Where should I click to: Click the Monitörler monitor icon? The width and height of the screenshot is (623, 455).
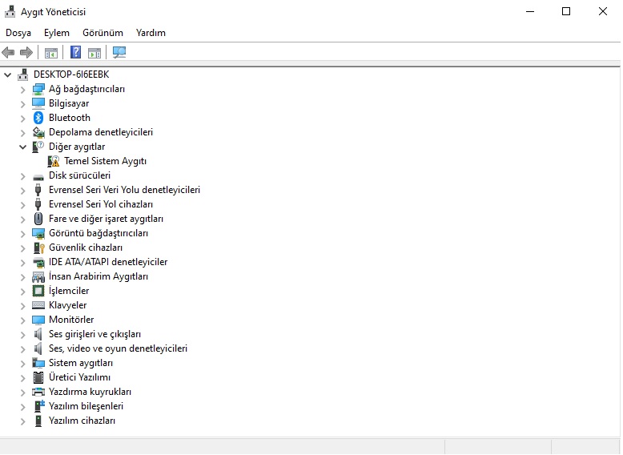pyautogui.click(x=38, y=320)
